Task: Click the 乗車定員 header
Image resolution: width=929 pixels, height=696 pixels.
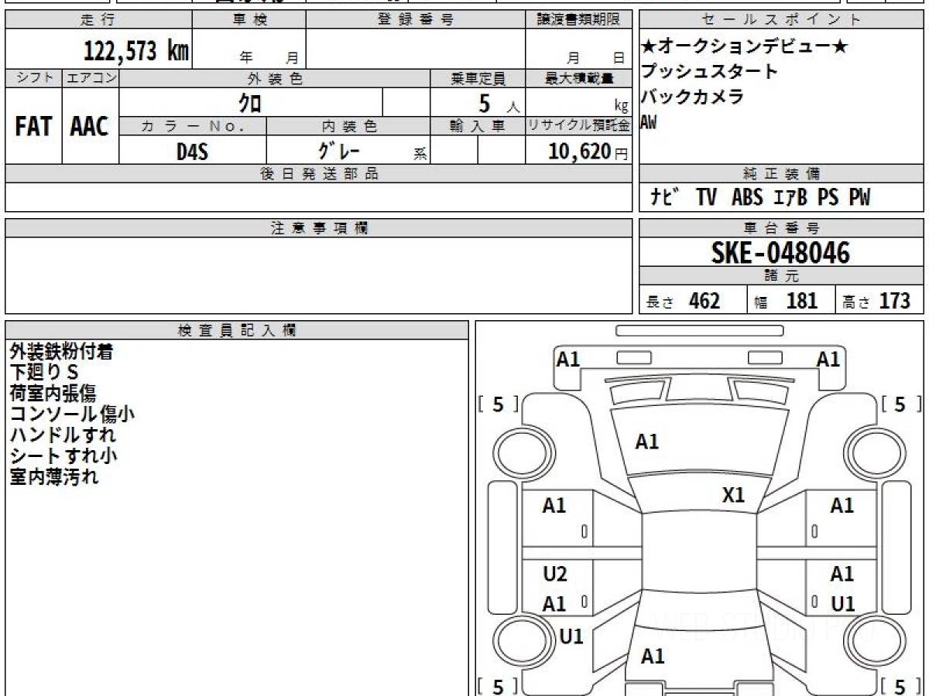Action: coord(478,78)
